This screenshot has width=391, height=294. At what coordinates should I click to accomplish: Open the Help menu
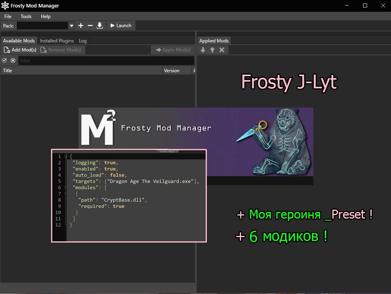pos(46,16)
